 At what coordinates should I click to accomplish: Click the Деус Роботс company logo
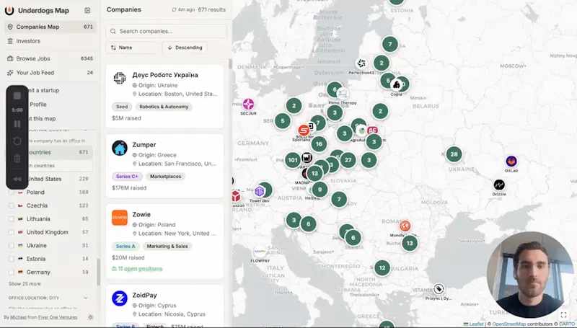[x=120, y=79]
